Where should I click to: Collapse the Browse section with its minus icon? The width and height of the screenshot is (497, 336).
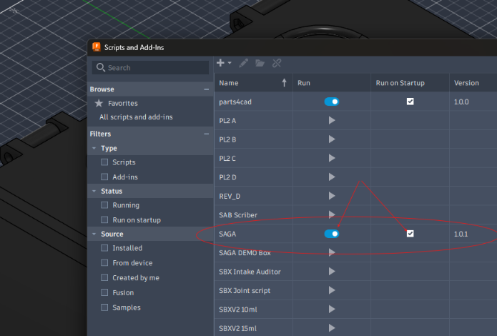(207, 89)
